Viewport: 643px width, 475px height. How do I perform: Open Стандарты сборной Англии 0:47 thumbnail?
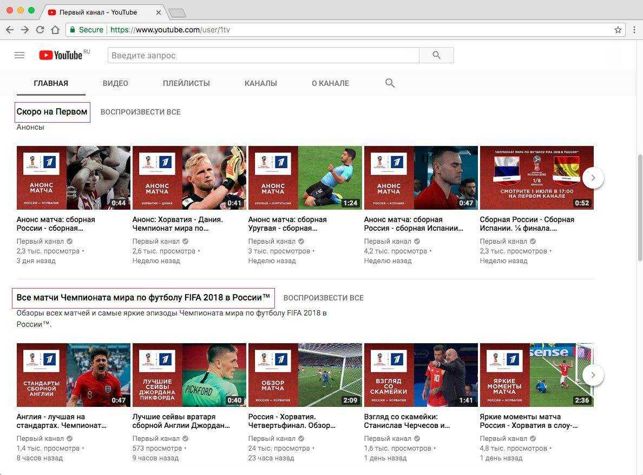(74, 375)
